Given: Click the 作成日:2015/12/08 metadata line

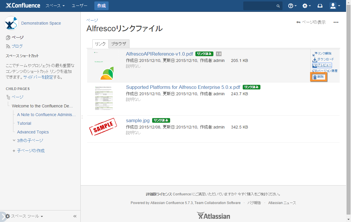Looking at the screenshot, I should [x=175, y=127].
